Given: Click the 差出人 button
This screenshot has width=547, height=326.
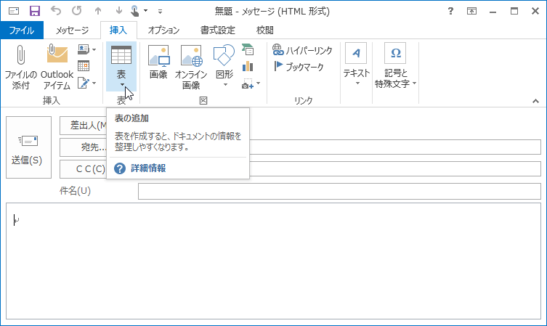Looking at the screenshot, I should tap(84, 126).
